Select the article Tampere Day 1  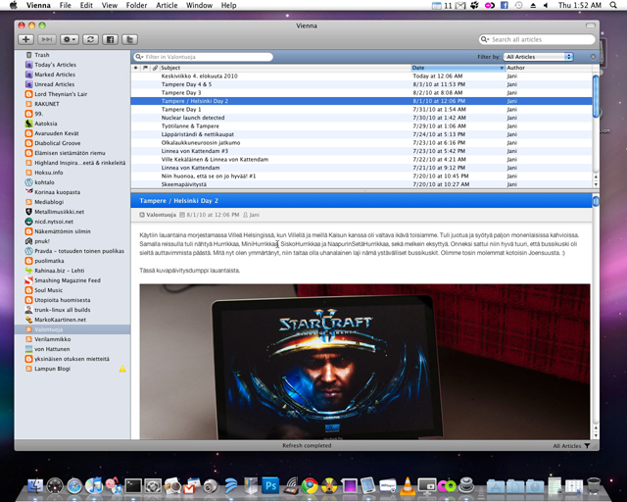click(x=362, y=109)
